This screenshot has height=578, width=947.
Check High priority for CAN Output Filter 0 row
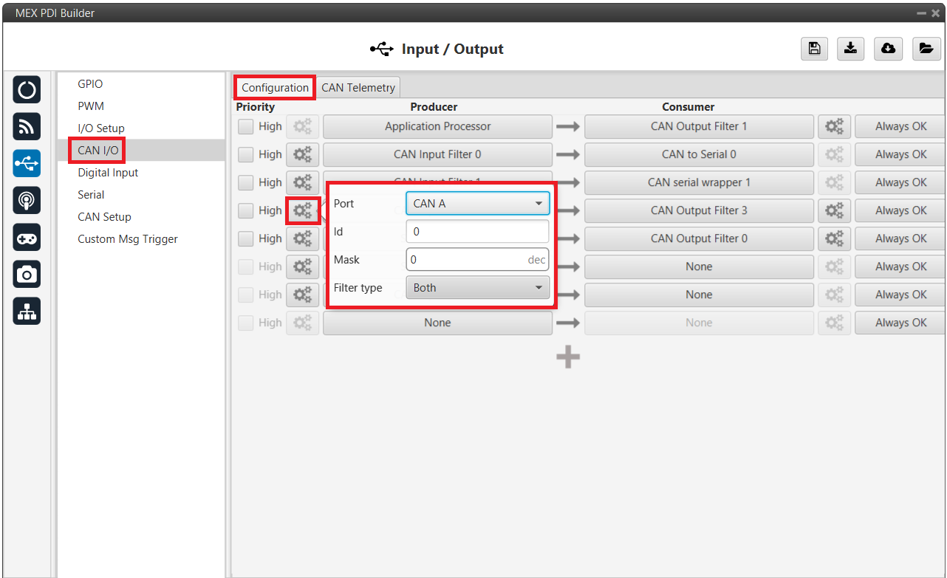(x=245, y=239)
